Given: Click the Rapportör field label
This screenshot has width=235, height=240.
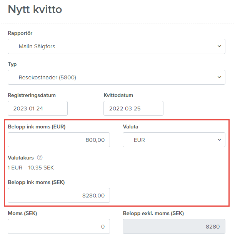Looking at the screenshot, I should click(x=20, y=33).
